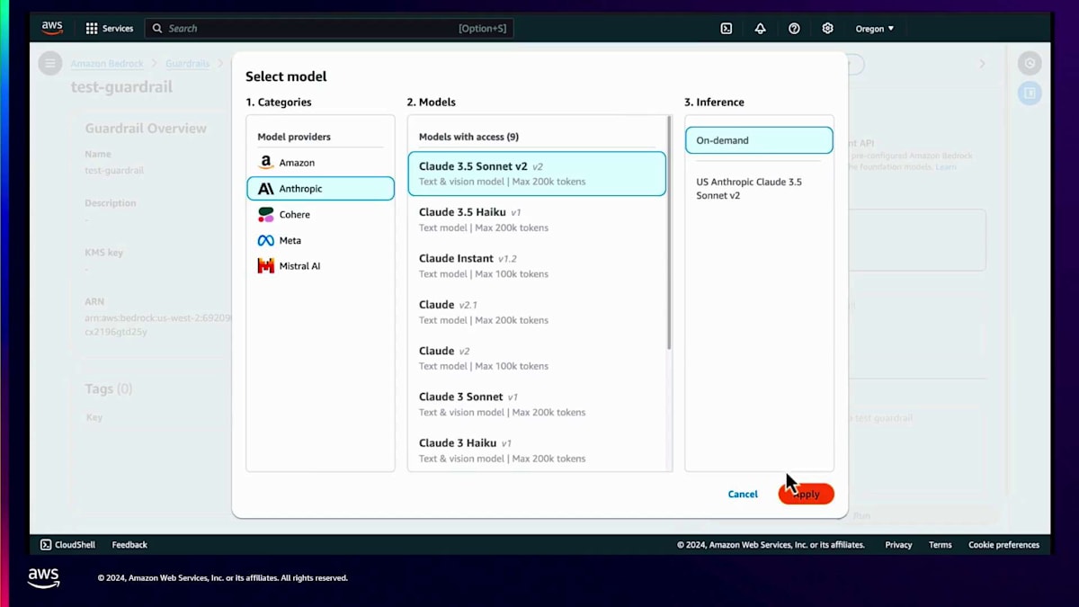Open CloudShell from the top bar icon
1079x607 pixels.
[x=727, y=29]
